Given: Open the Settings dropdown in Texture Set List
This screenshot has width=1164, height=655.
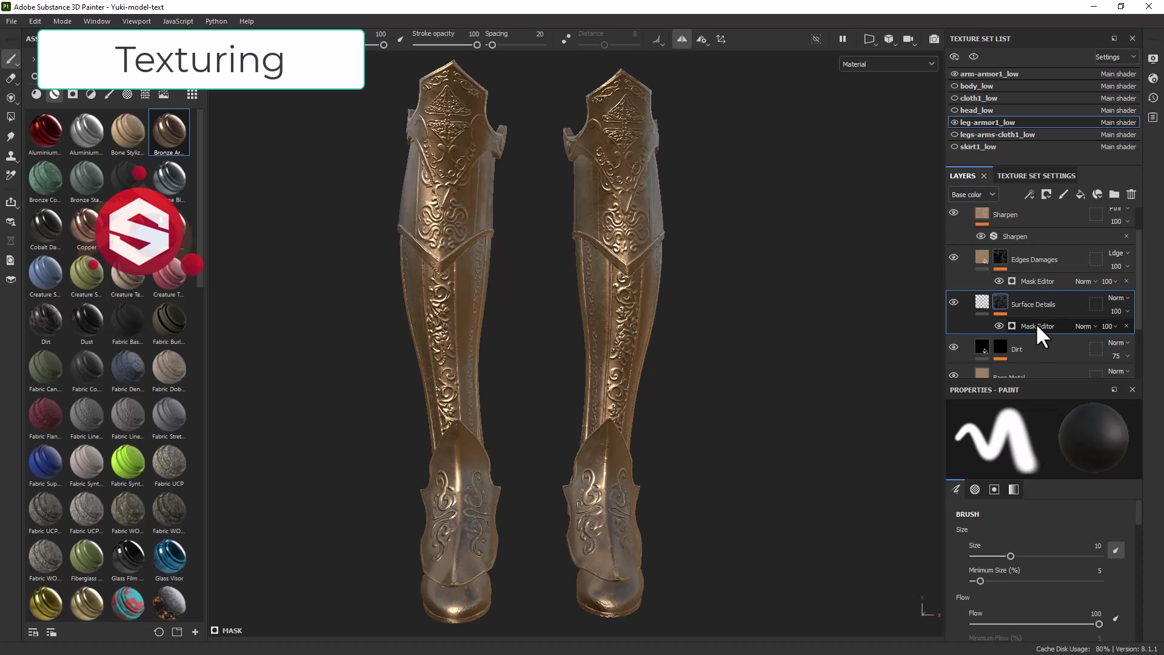Looking at the screenshot, I should [x=1116, y=57].
